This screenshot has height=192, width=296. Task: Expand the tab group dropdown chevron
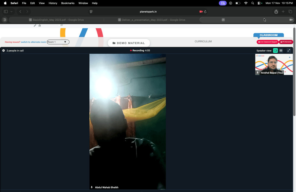(x=11, y=12)
